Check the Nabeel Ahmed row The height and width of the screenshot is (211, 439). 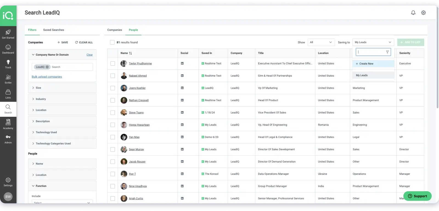coord(112,76)
